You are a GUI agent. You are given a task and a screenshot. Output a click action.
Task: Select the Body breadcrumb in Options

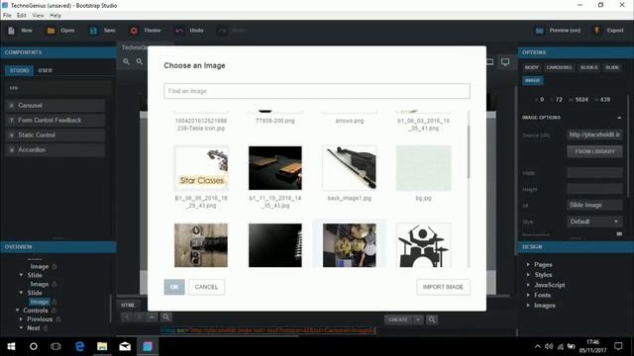click(531, 67)
